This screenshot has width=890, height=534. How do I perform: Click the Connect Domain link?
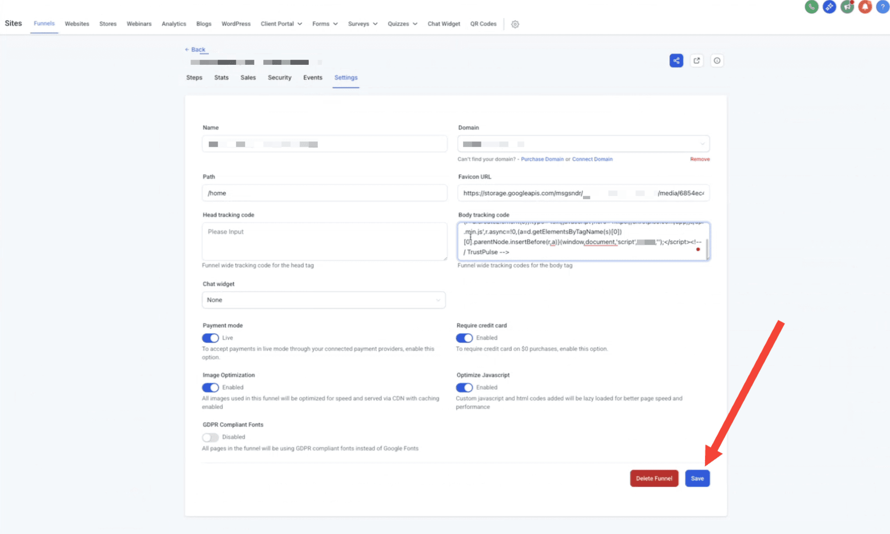click(x=592, y=159)
